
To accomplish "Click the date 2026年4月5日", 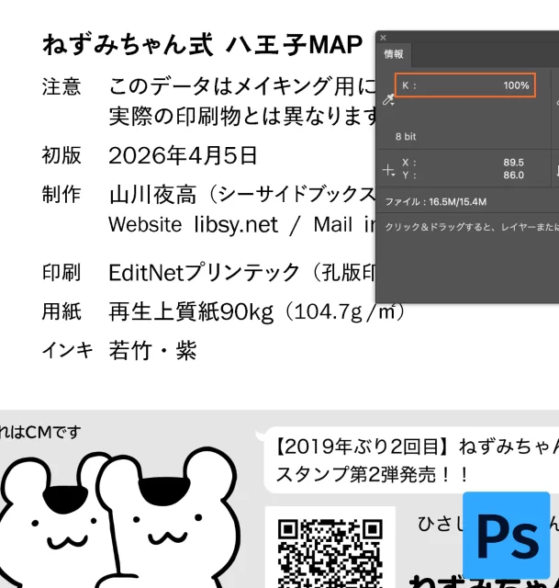I will pyautogui.click(x=183, y=154).
